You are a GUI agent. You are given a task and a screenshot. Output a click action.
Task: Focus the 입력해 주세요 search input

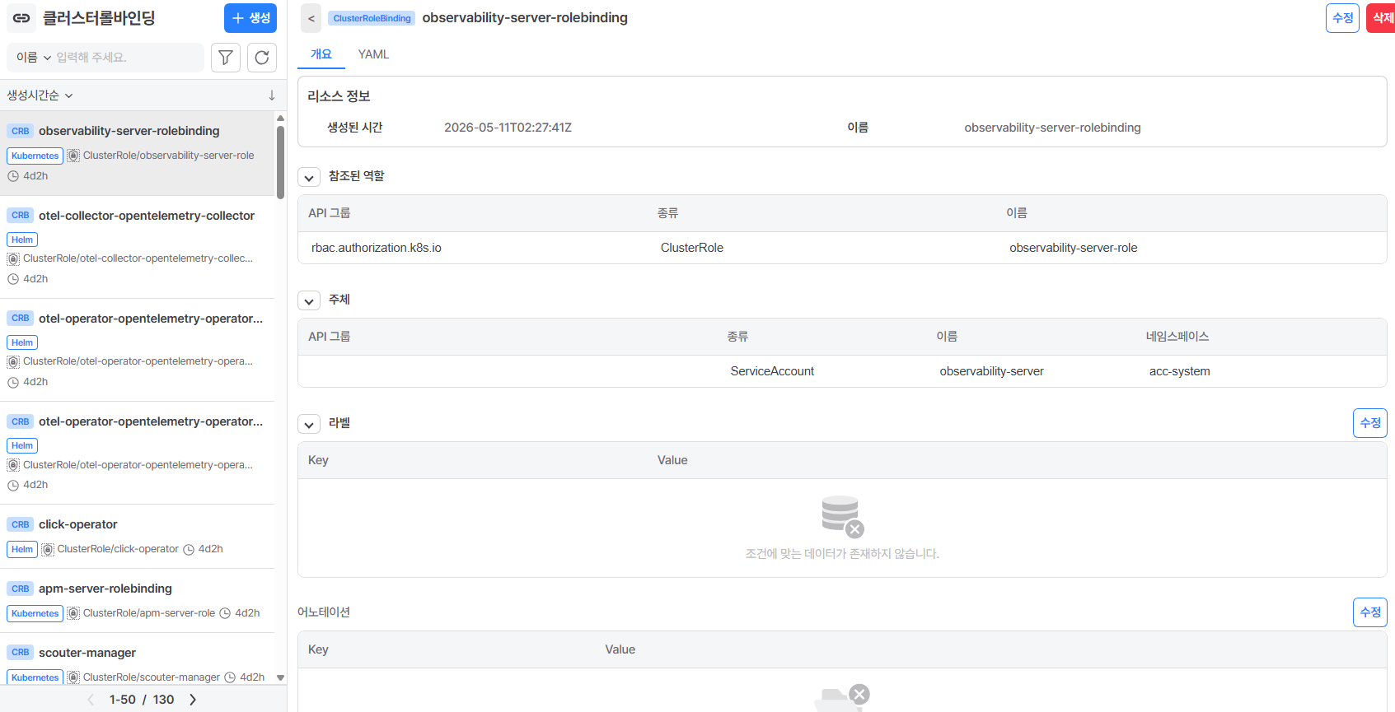[x=128, y=58]
